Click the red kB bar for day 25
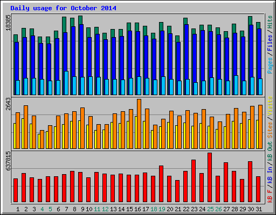The width and height of the screenshot is (276, 215). coord(210,177)
